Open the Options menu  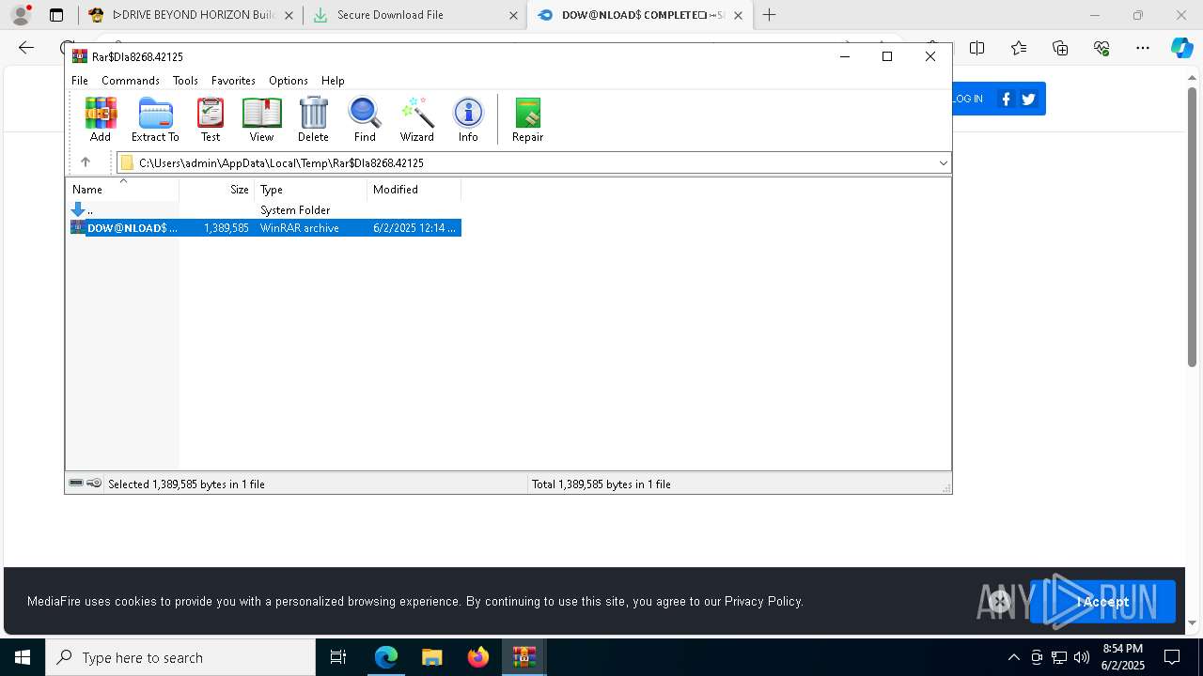pyautogui.click(x=289, y=81)
